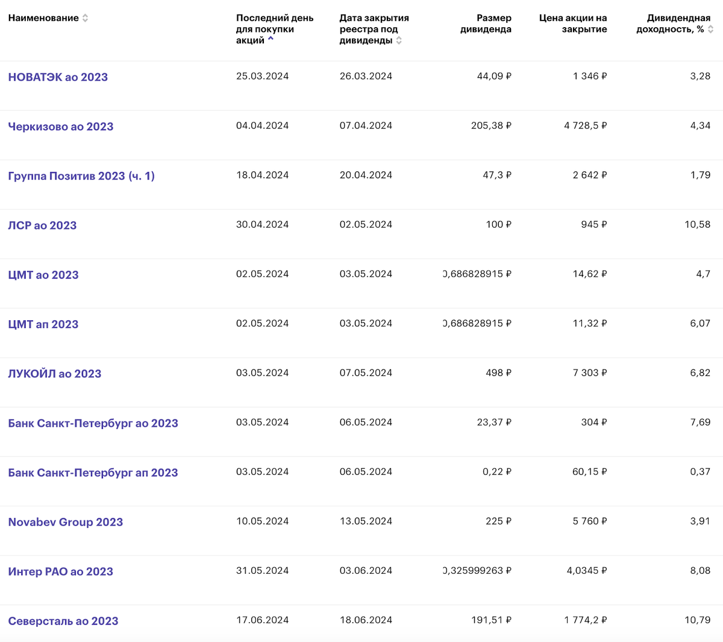Select yield value 8,08
Screen dimensions: 723x642
(700, 570)
